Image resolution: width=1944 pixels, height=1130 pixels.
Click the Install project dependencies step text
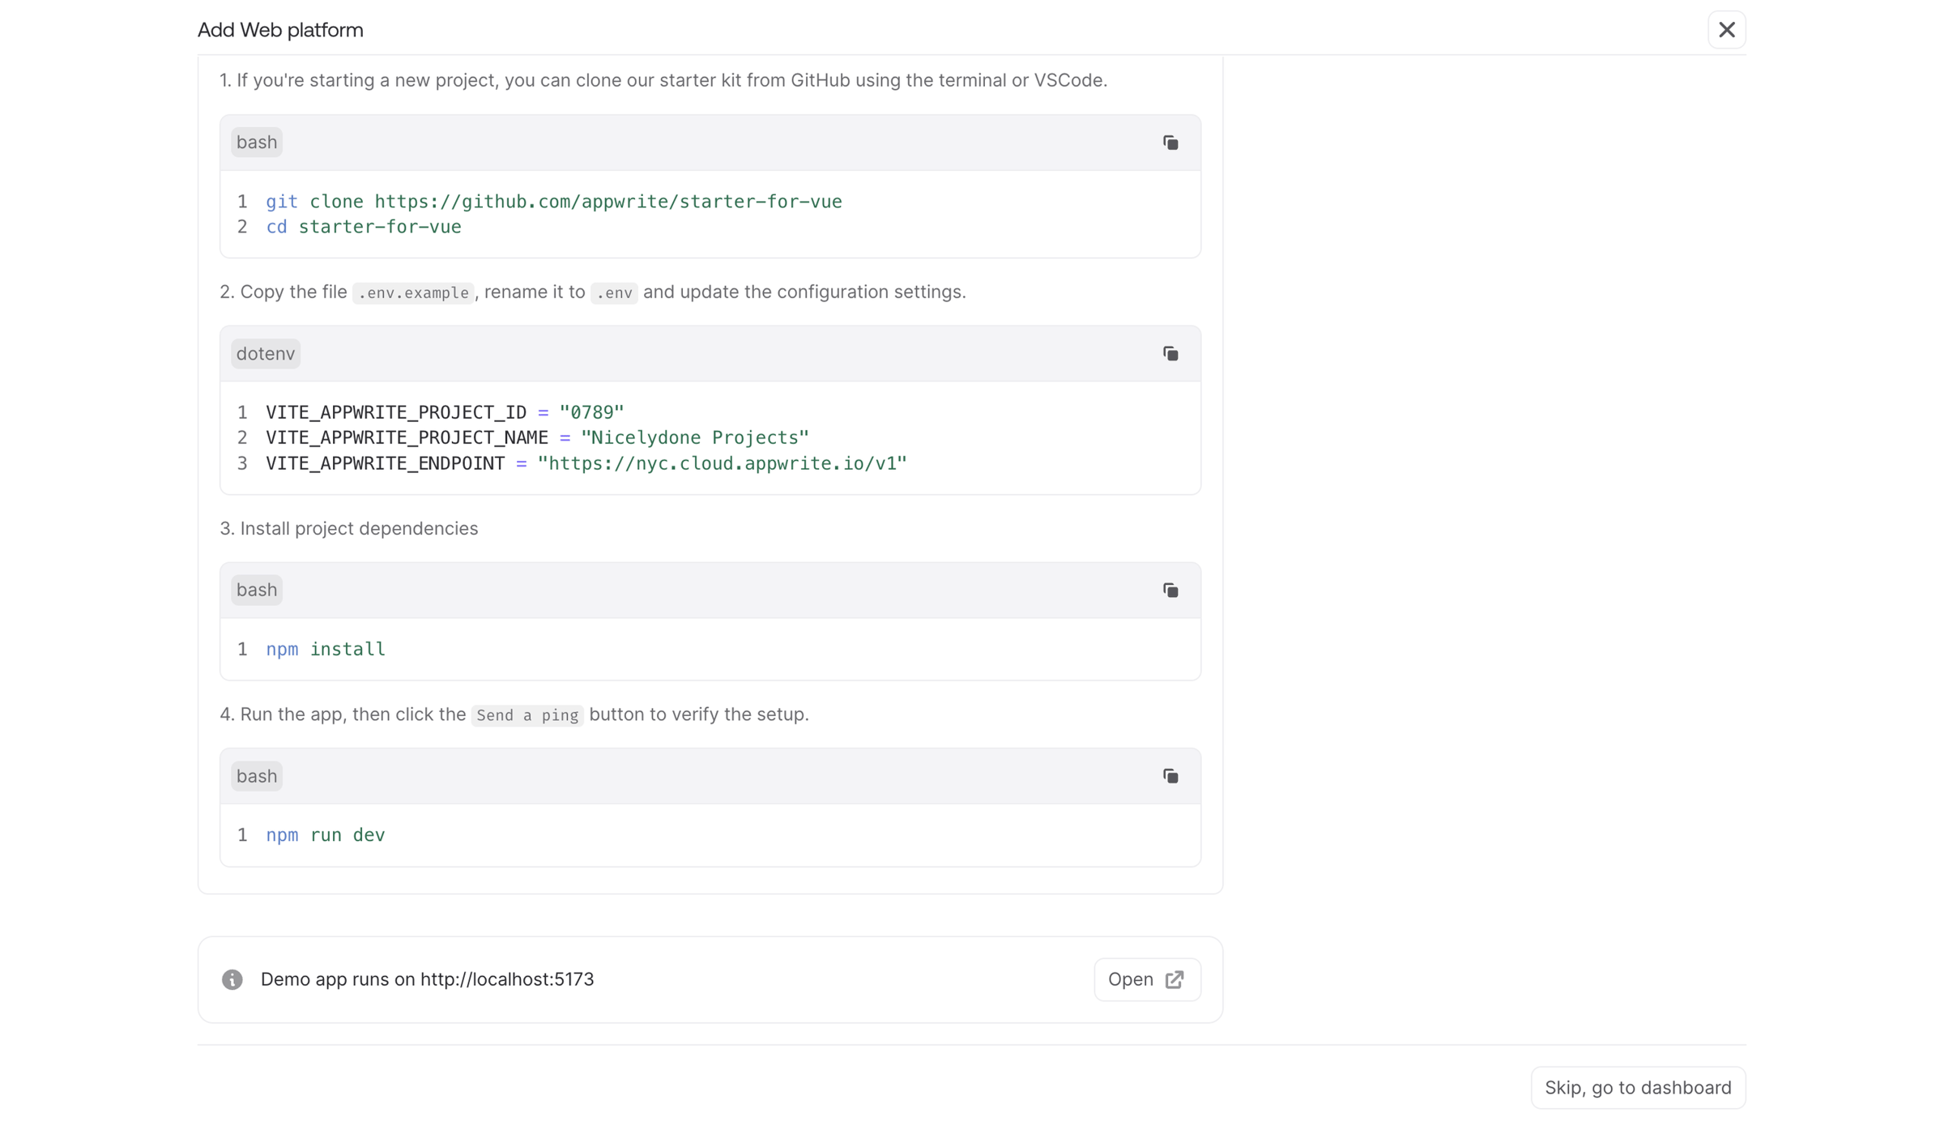[x=349, y=528]
